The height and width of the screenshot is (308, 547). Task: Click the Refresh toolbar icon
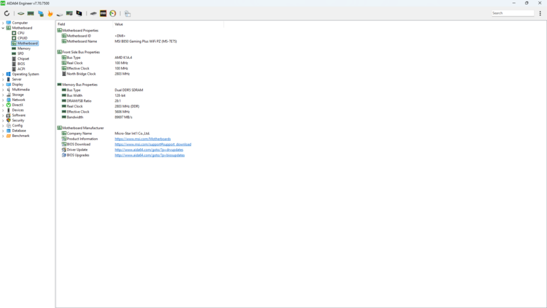point(7,13)
